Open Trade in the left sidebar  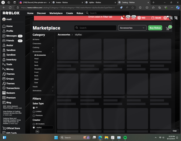7,65
